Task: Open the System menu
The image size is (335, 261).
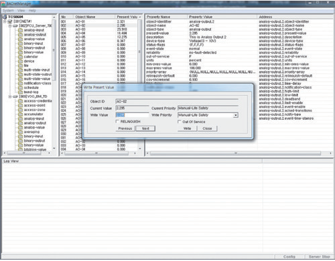Action: tap(8, 11)
